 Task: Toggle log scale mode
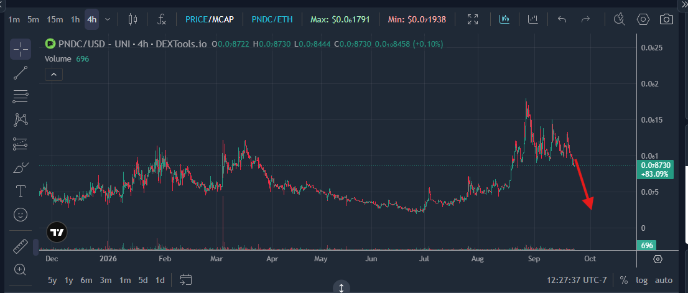641,281
